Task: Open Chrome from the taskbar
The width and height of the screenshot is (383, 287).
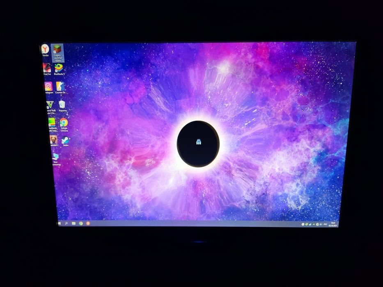Action: [81, 223]
